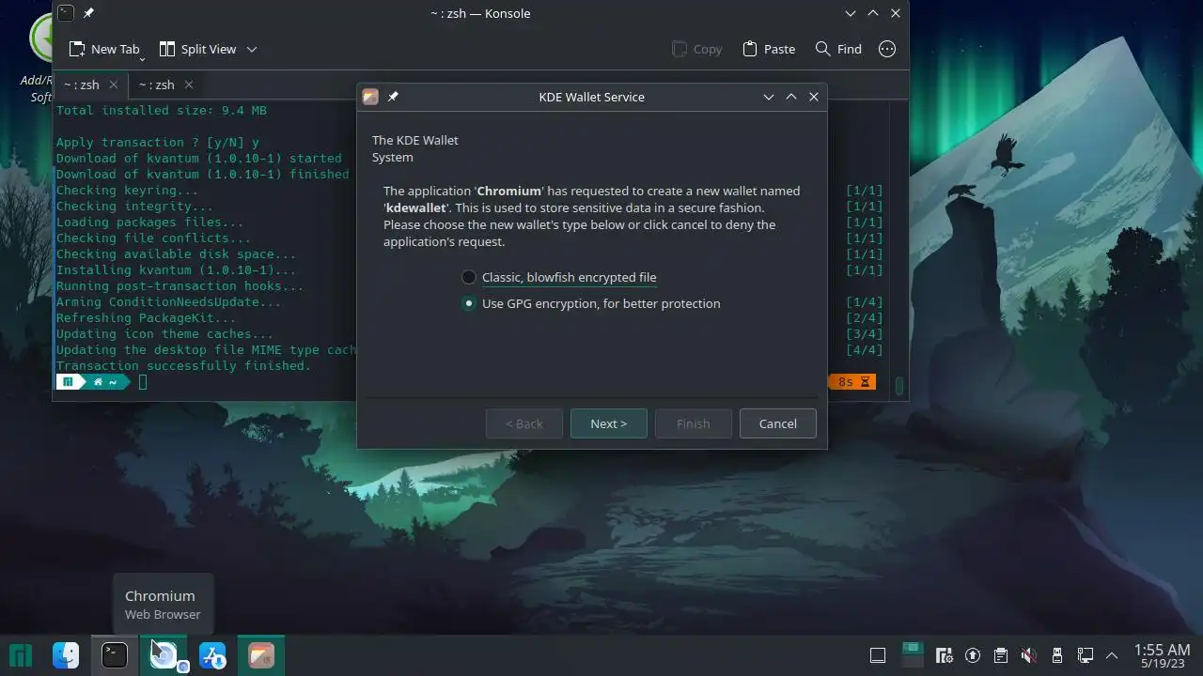The image size is (1203, 676).
Task: Expand the Split View dropdown arrow
Action: 251,49
